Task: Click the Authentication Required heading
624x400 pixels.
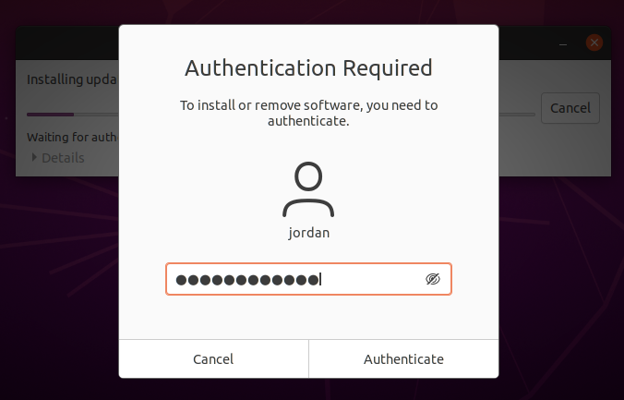Action: [x=308, y=67]
